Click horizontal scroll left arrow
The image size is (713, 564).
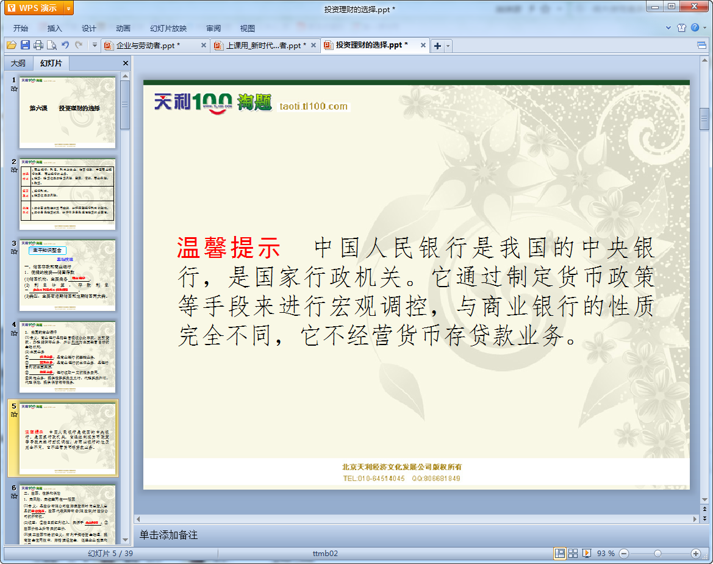(138, 518)
